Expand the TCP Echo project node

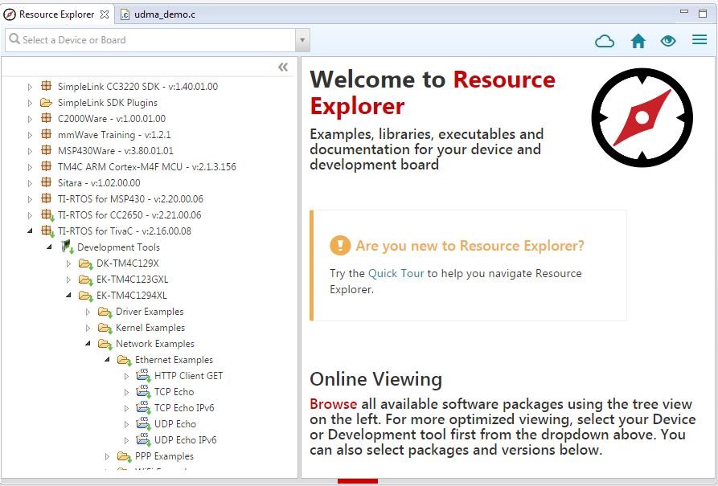tap(127, 392)
